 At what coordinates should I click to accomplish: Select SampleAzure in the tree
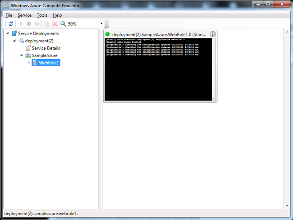(45, 55)
